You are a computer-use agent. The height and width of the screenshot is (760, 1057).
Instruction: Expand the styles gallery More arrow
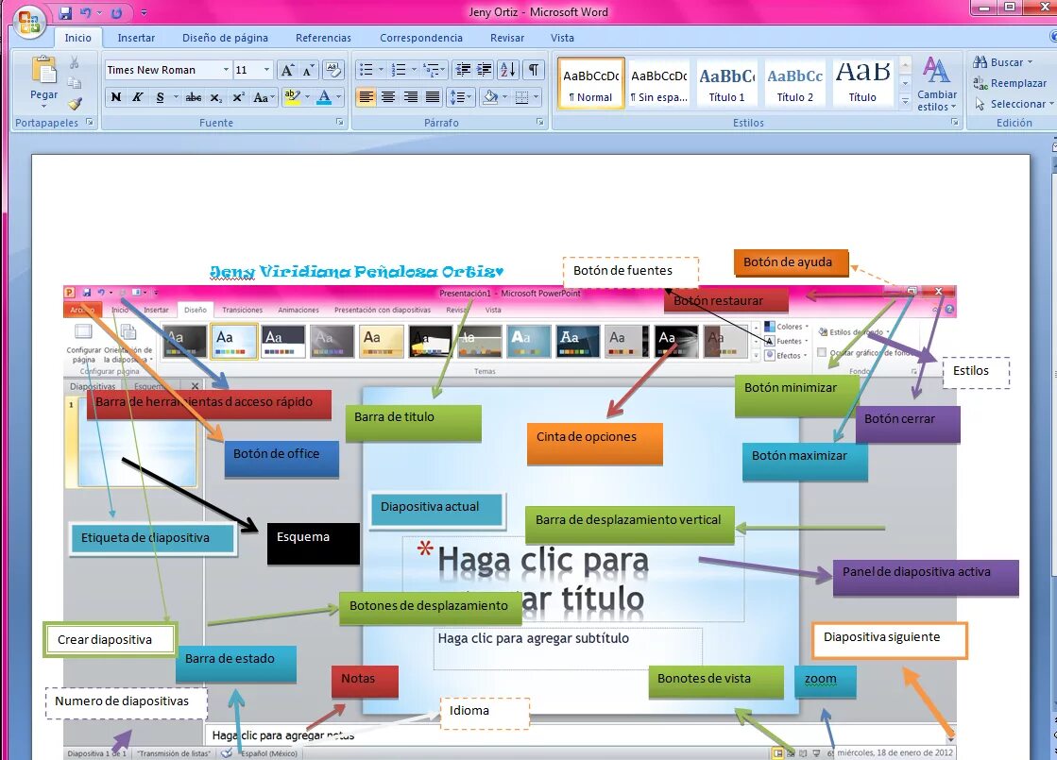(x=905, y=102)
